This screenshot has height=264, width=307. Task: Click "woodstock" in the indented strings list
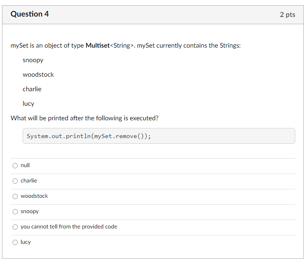[x=38, y=75]
